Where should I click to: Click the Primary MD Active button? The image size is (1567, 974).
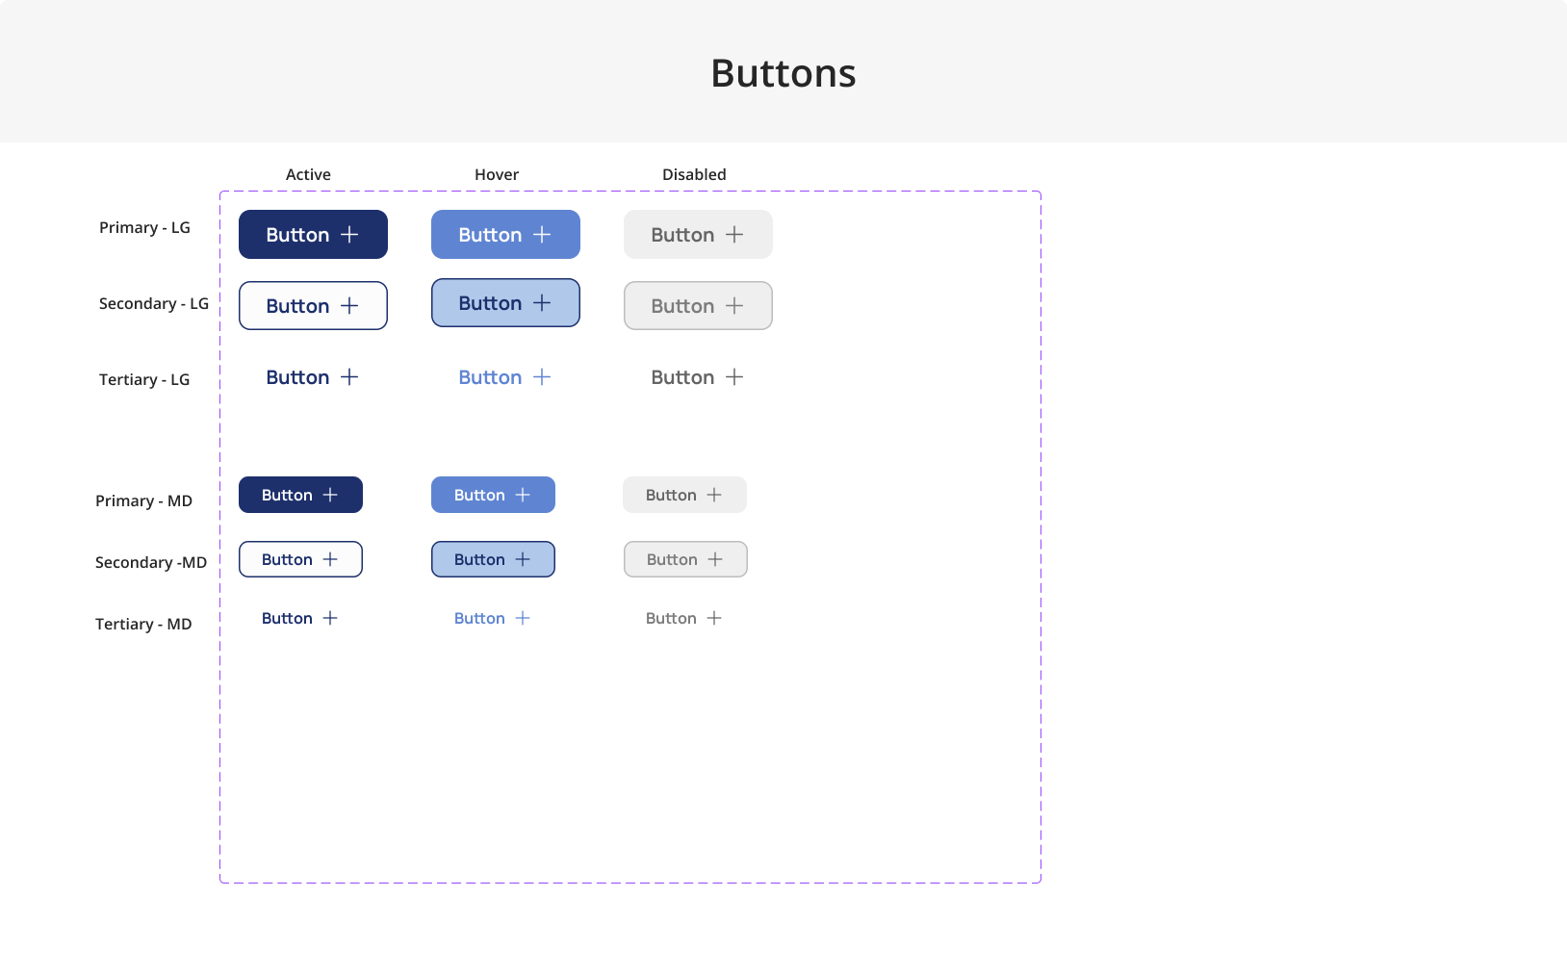click(x=300, y=495)
